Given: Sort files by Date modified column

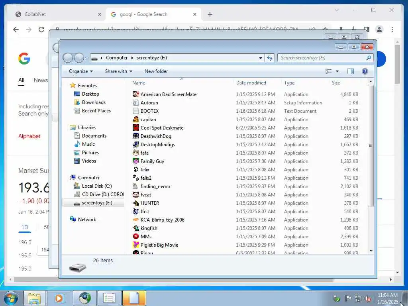Looking at the screenshot, I should tap(257, 83).
